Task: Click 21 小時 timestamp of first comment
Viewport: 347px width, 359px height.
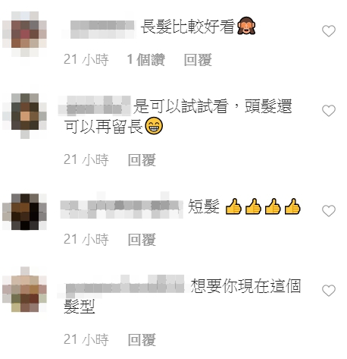Action: point(86,60)
